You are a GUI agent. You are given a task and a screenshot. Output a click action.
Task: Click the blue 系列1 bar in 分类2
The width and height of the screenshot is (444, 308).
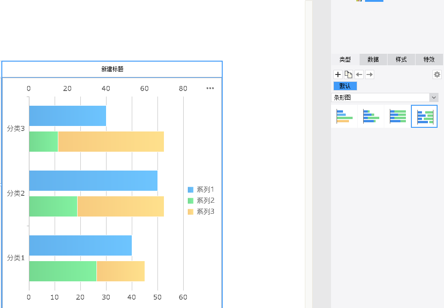94,181
